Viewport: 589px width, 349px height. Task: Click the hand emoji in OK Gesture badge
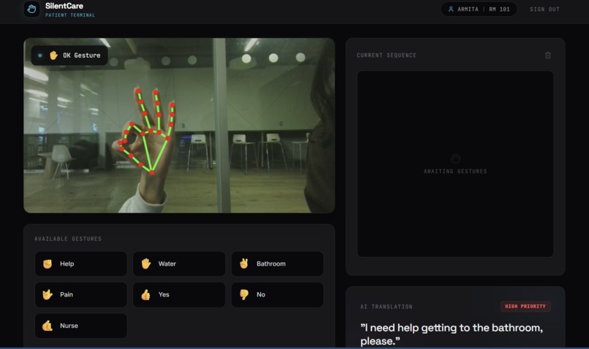(x=54, y=55)
